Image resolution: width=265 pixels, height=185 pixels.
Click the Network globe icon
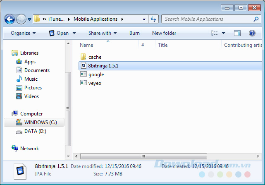point(15,148)
